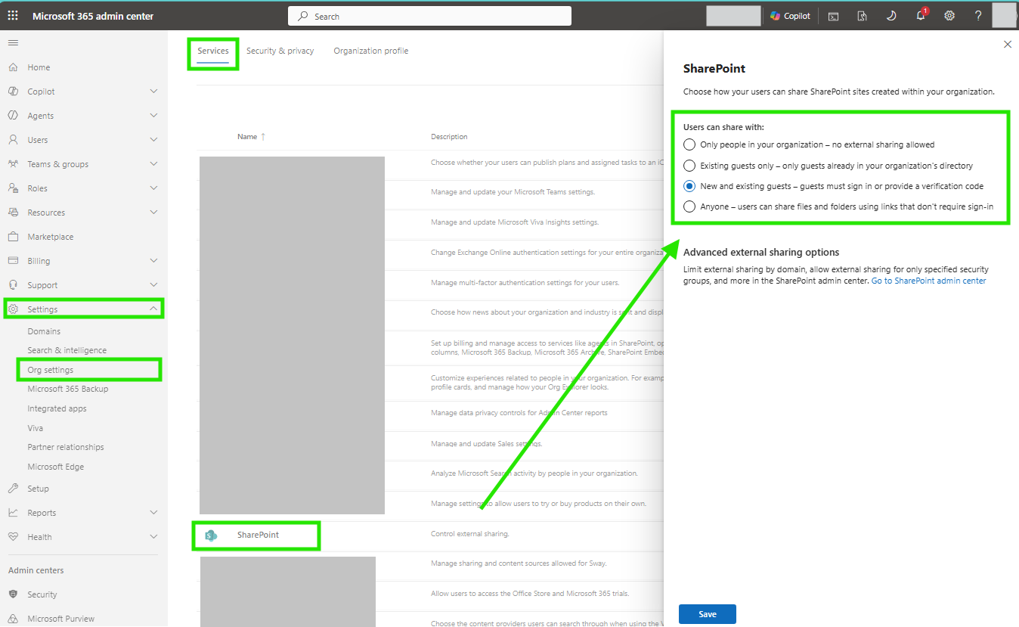
Task: Click the Search input box
Action: click(x=429, y=16)
